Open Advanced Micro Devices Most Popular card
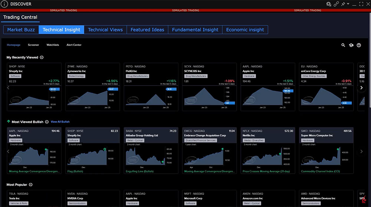This screenshot has height=207, width=371. pos(326,198)
